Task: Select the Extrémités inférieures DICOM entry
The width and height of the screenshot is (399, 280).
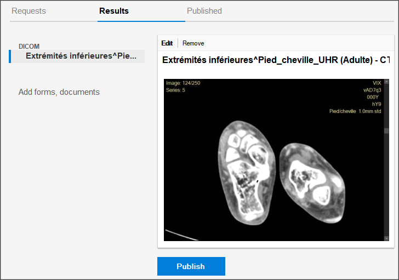Action: click(x=80, y=56)
